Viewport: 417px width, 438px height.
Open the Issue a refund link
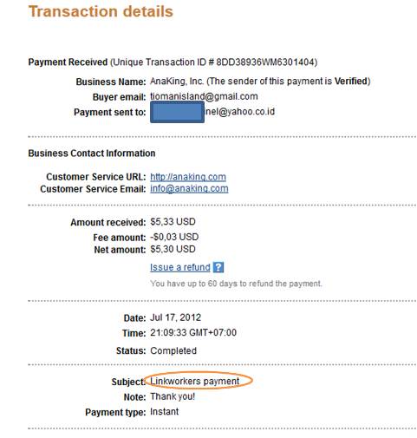(180, 267)
